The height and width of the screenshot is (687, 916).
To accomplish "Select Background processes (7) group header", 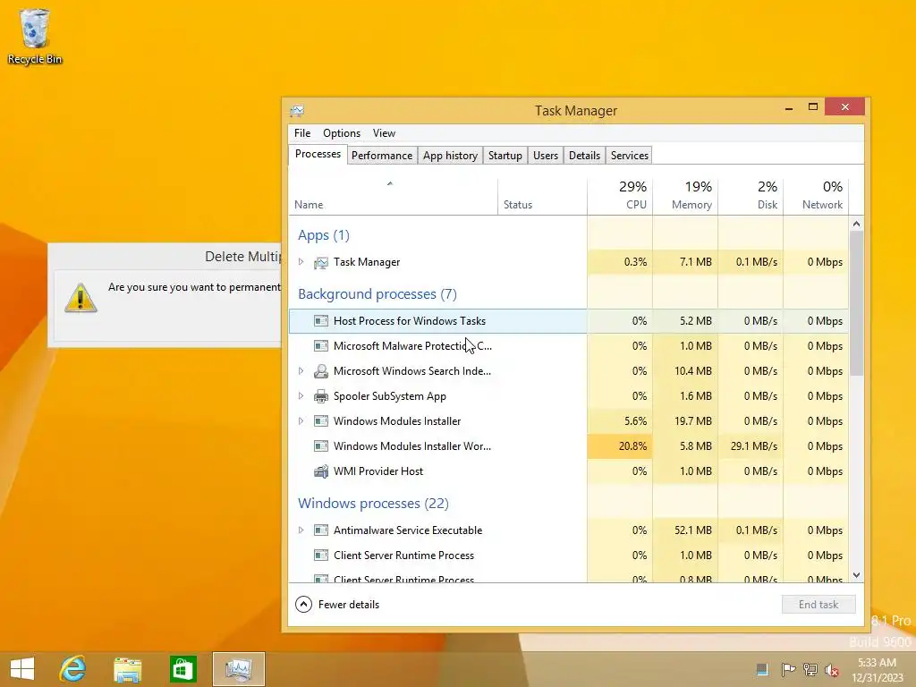I will pyautogui.click(x=377, y=293).
